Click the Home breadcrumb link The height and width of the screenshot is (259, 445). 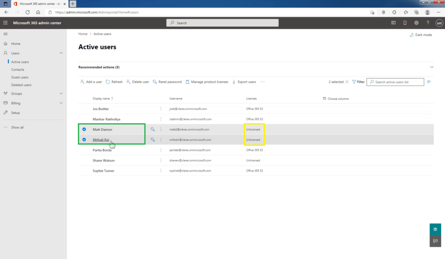tap(83, 34)
